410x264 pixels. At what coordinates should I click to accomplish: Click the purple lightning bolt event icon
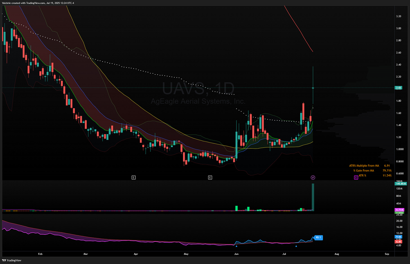(313, 177)
